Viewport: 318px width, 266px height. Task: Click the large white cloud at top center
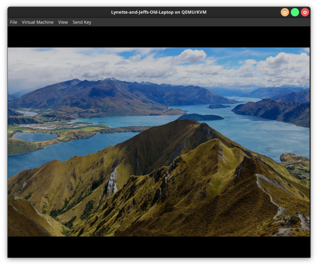[x=192, y=56]
